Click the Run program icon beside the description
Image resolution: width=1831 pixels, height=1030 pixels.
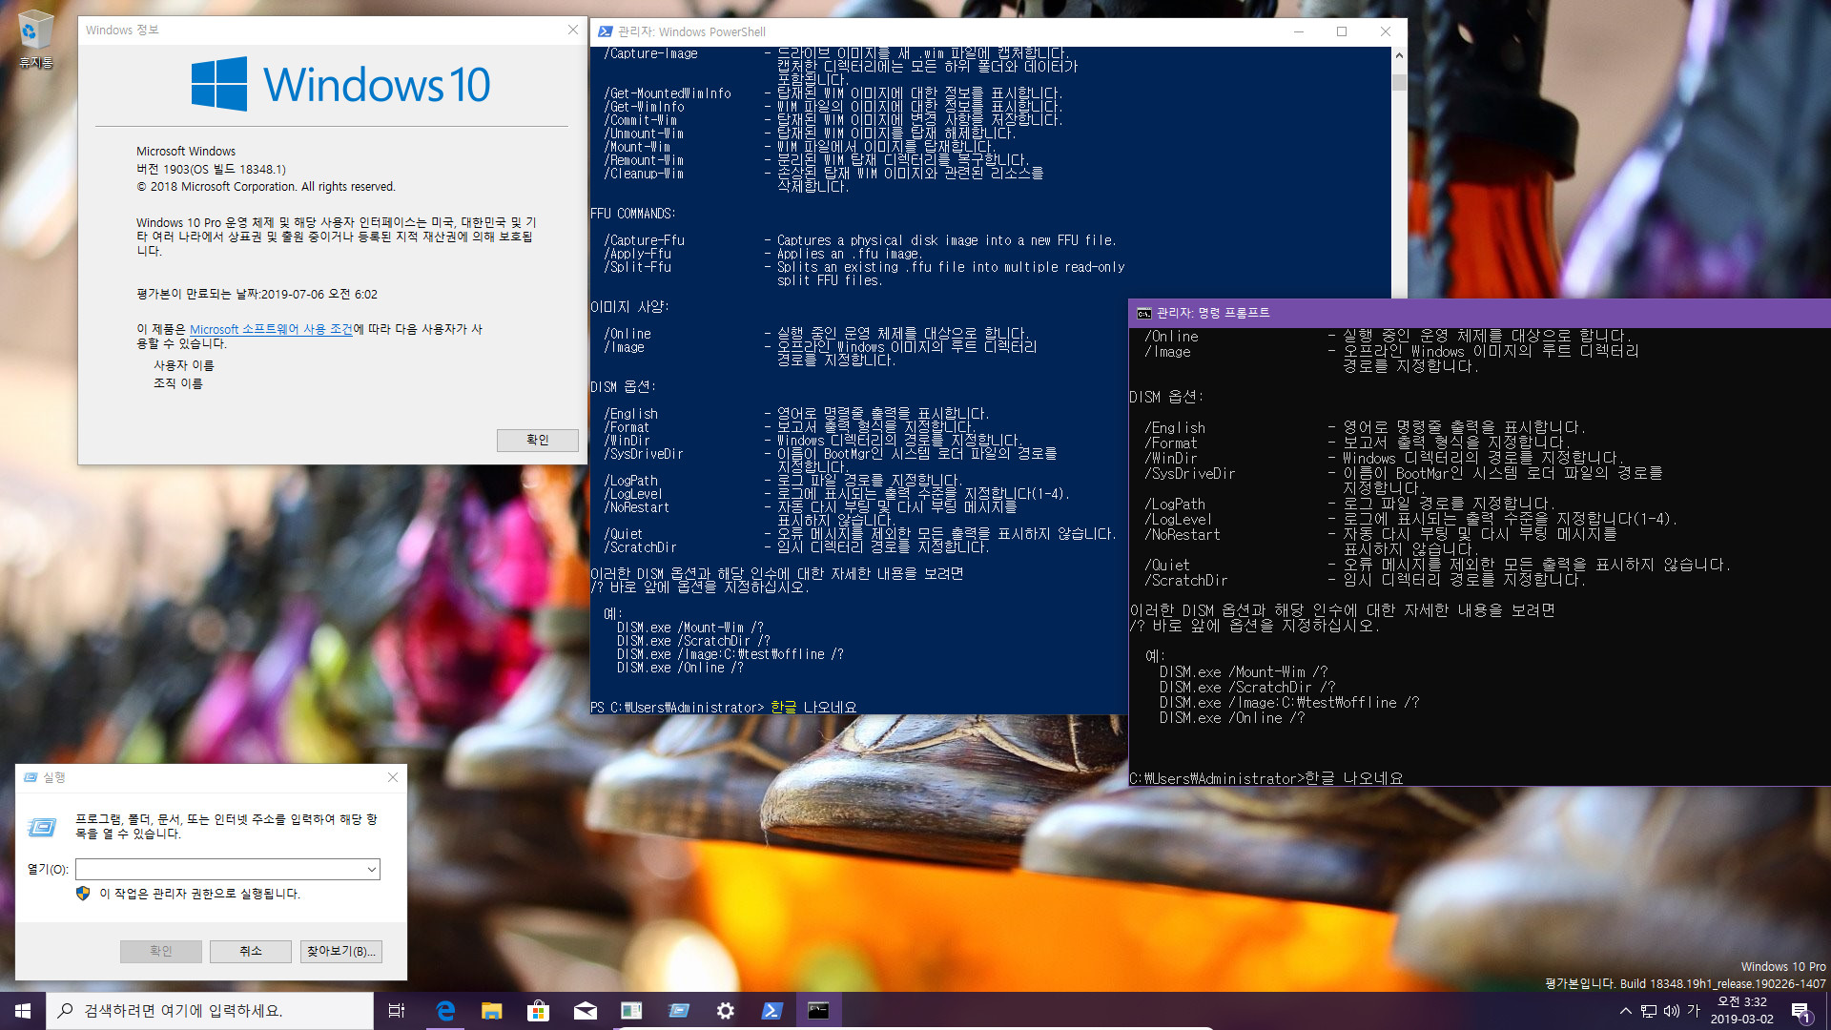pos(41,827)
